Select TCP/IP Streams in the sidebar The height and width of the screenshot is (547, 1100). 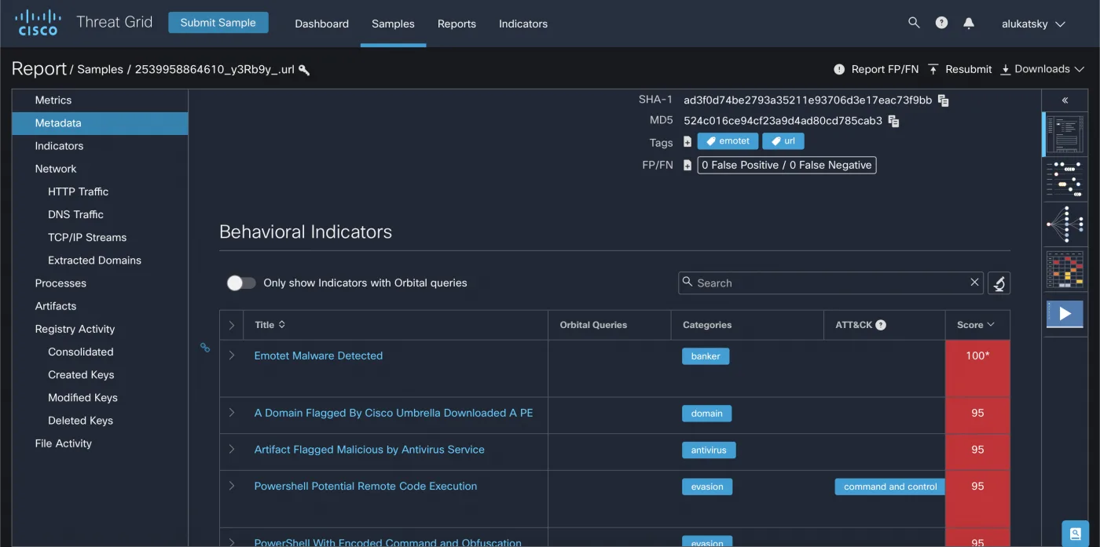click(x=100, y=237)
